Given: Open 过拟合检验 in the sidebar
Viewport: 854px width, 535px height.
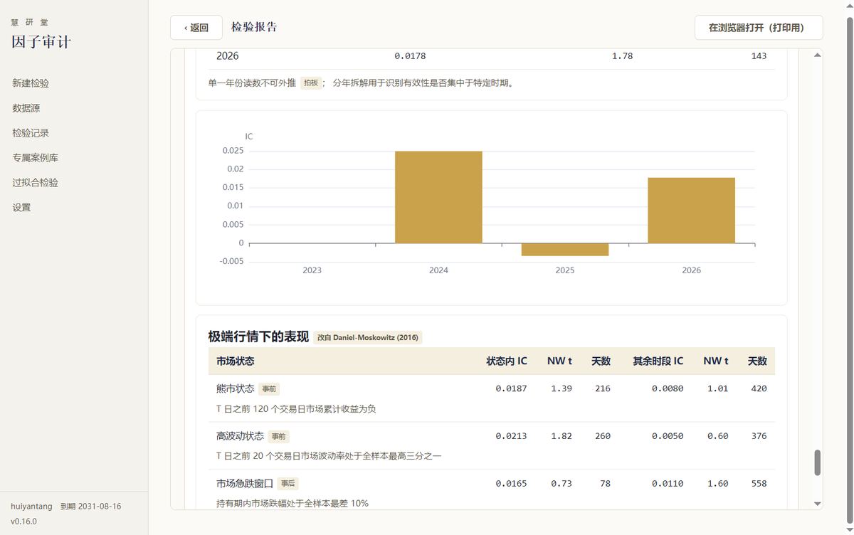Looking at the screenshot, I should pos(35,183).
